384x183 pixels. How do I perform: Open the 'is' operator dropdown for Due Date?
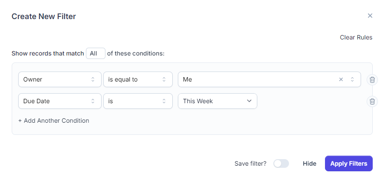(x=138, y=101)
